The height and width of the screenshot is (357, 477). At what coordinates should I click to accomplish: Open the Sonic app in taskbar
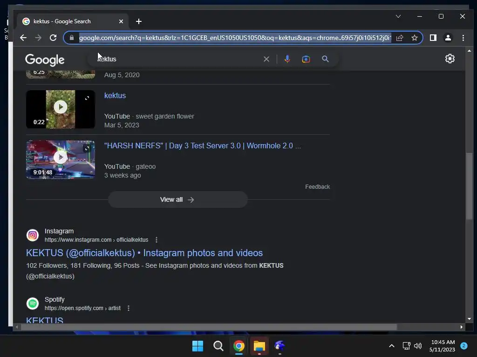pos(279,346)
